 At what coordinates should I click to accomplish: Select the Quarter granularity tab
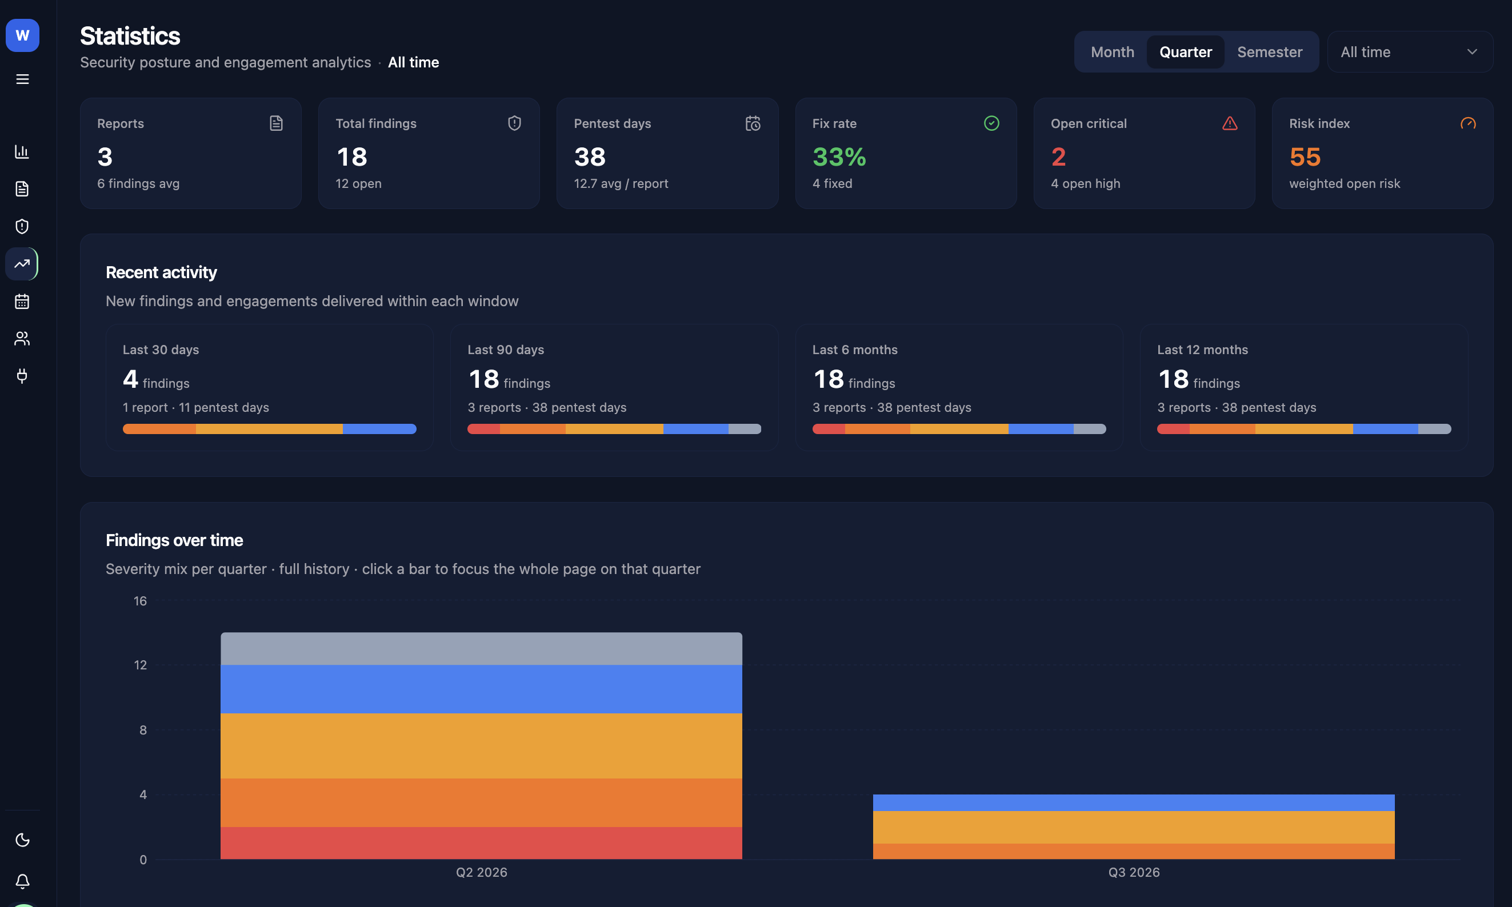pyautogui.click(x=1186, y=52)
